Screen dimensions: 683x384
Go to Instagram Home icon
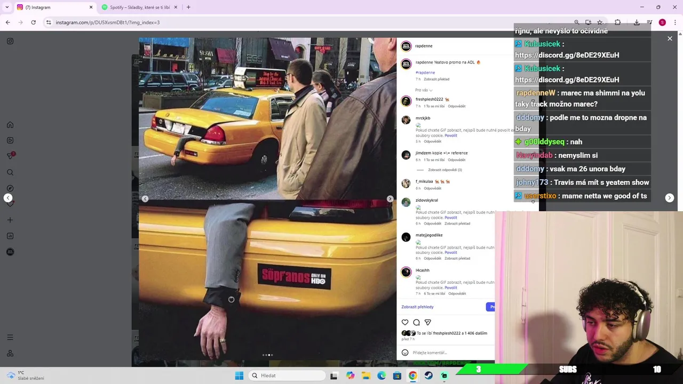10,125
